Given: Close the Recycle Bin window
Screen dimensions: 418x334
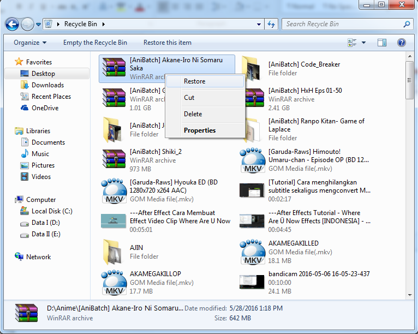Looking at the screenshot, I should tap(402, 4).
